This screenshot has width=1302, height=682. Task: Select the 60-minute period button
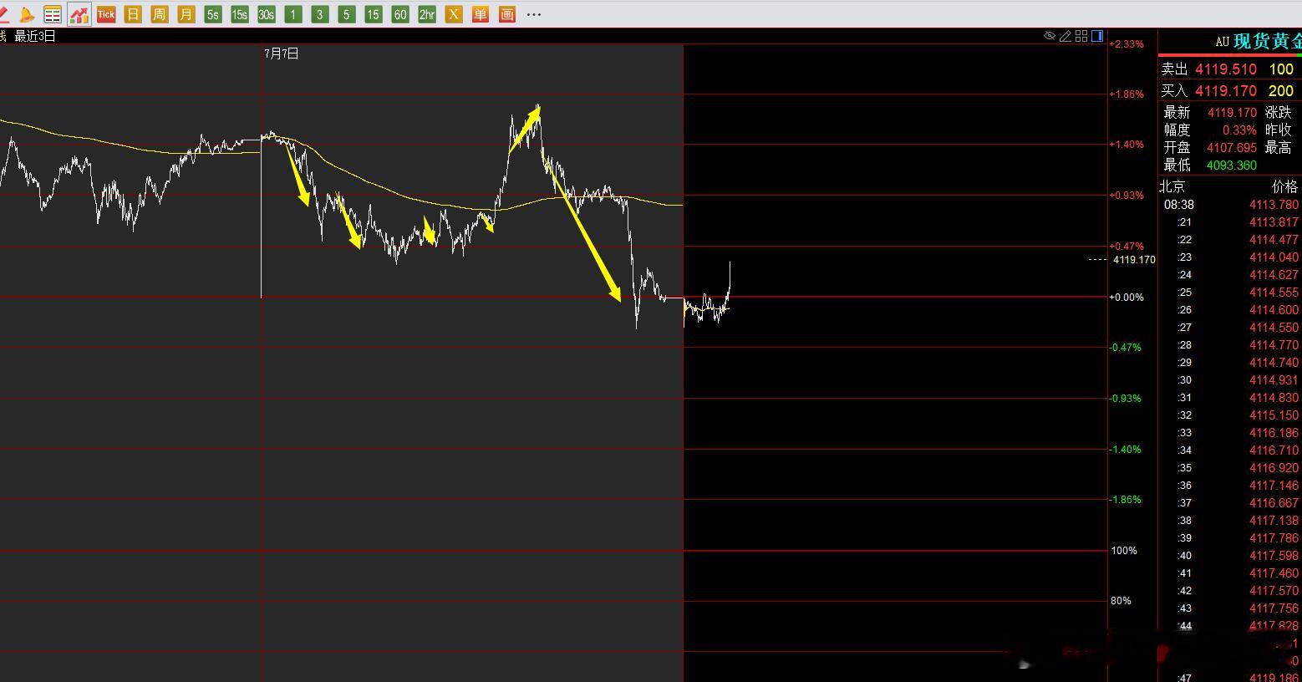(x=400, y=14)
